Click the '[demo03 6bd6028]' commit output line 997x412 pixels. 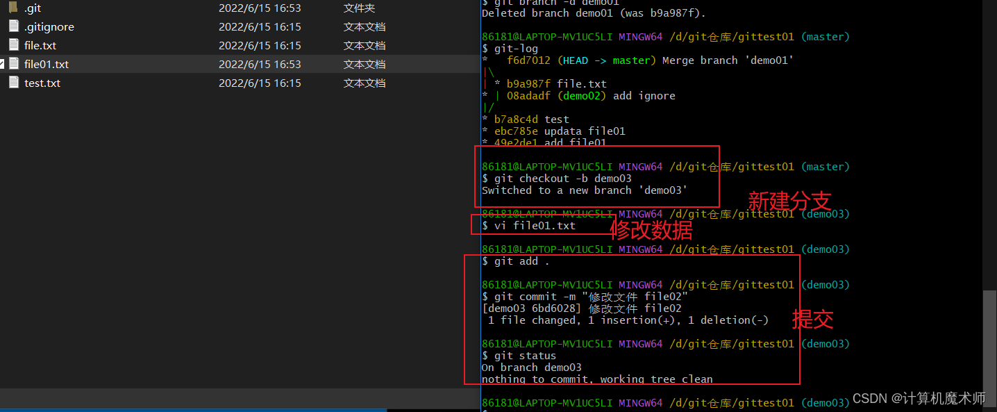point(581,308)
